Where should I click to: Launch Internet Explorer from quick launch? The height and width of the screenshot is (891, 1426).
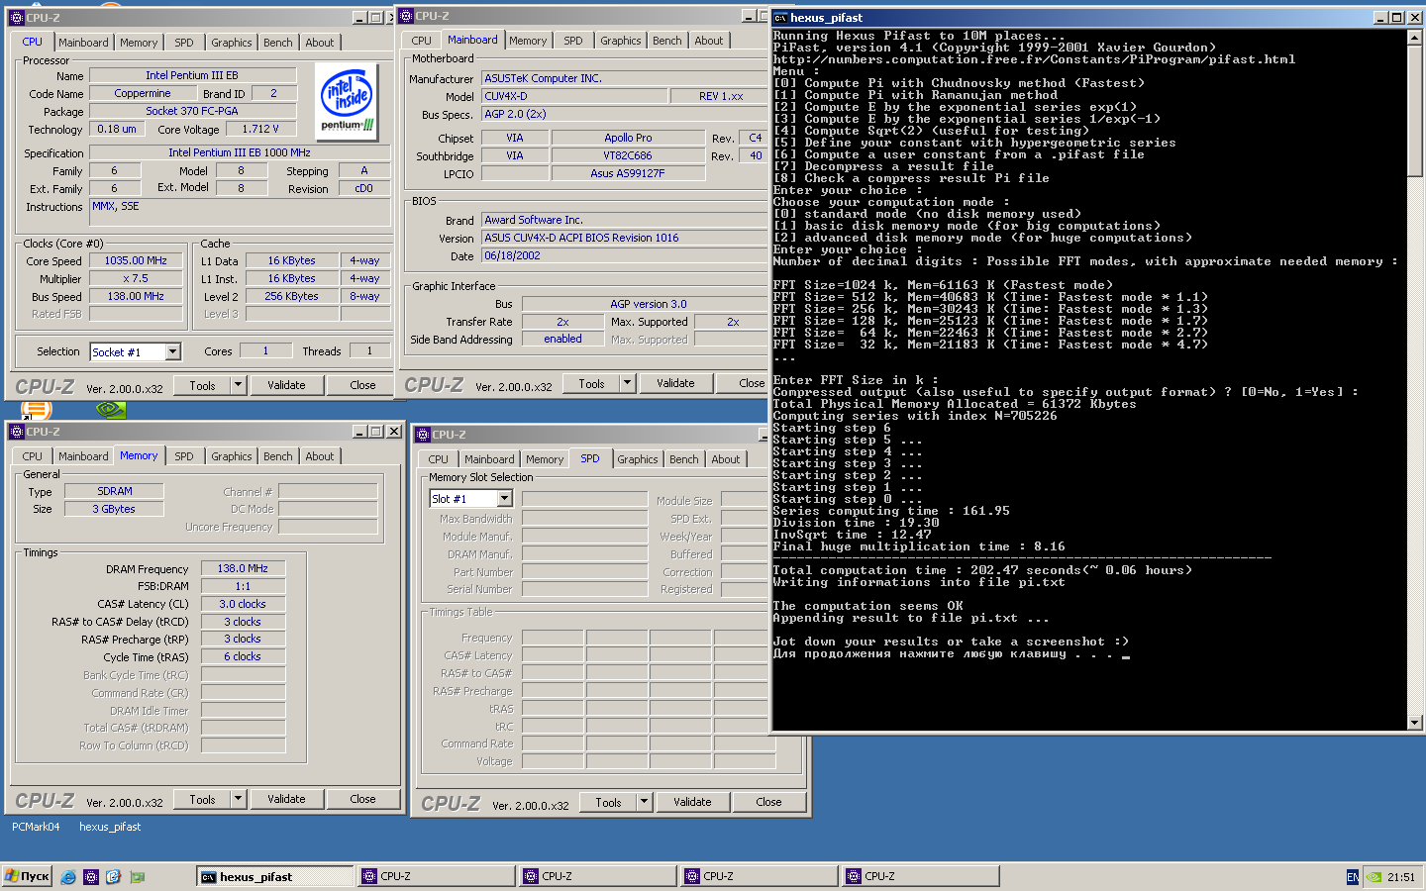click(x=68, y=876)
